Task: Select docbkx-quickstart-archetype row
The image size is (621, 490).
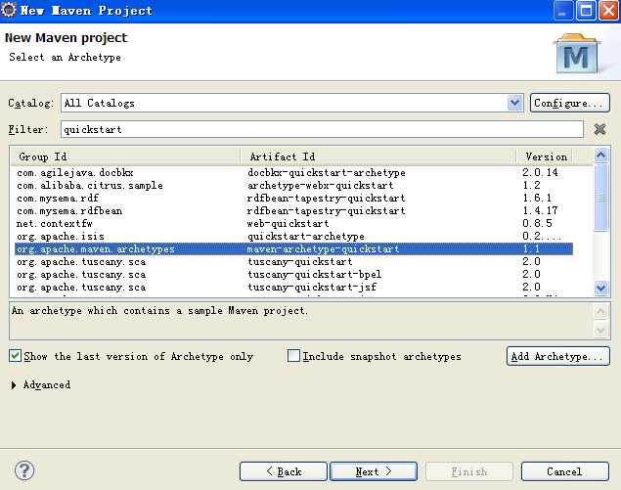Action: (x=293, y=173)
